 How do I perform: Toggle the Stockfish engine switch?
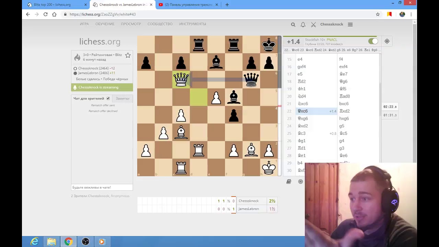pos(373,41)
